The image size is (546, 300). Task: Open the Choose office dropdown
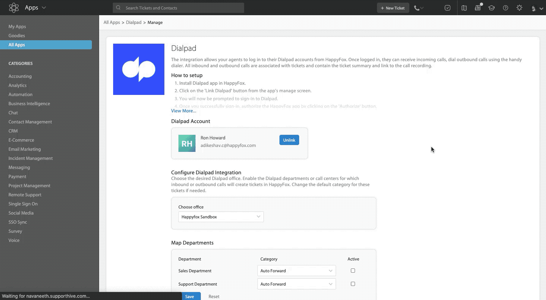click(x=221, y=216)
